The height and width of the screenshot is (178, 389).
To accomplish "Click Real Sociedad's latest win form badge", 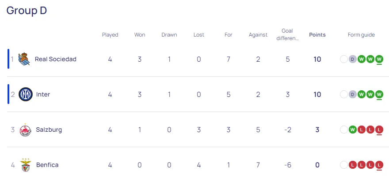I will click(x=379, y=59).
